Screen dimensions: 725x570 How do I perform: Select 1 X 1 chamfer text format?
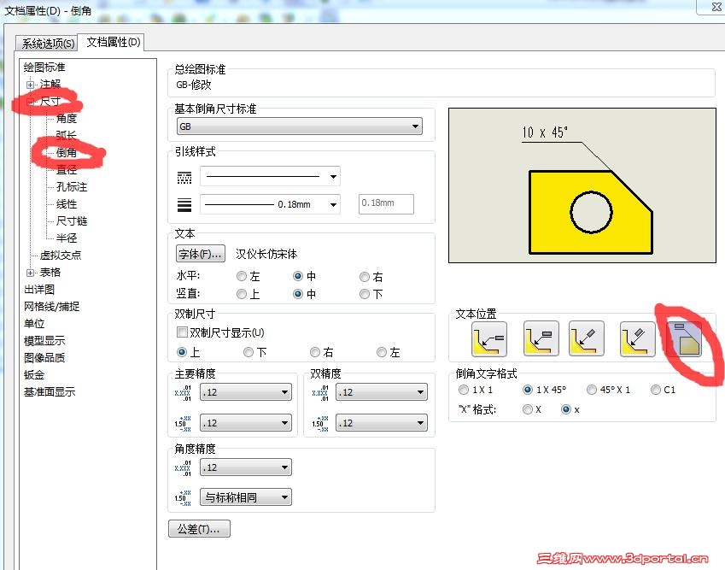pos(464,390)
